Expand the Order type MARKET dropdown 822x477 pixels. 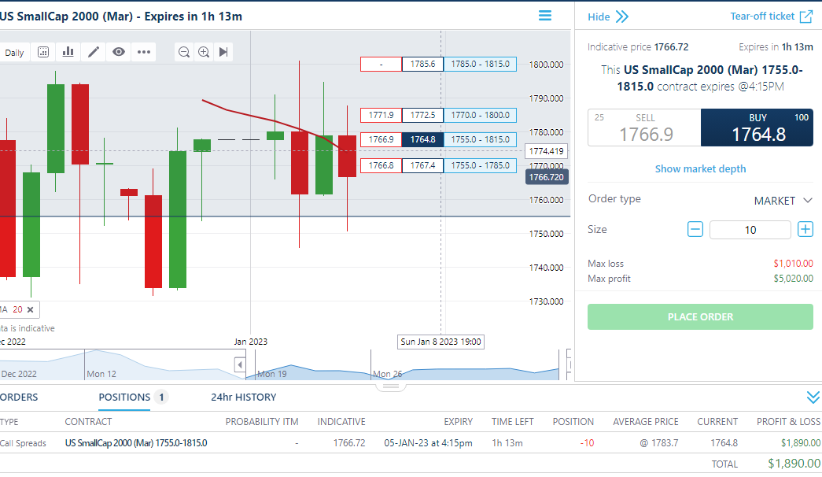(783, 201)
